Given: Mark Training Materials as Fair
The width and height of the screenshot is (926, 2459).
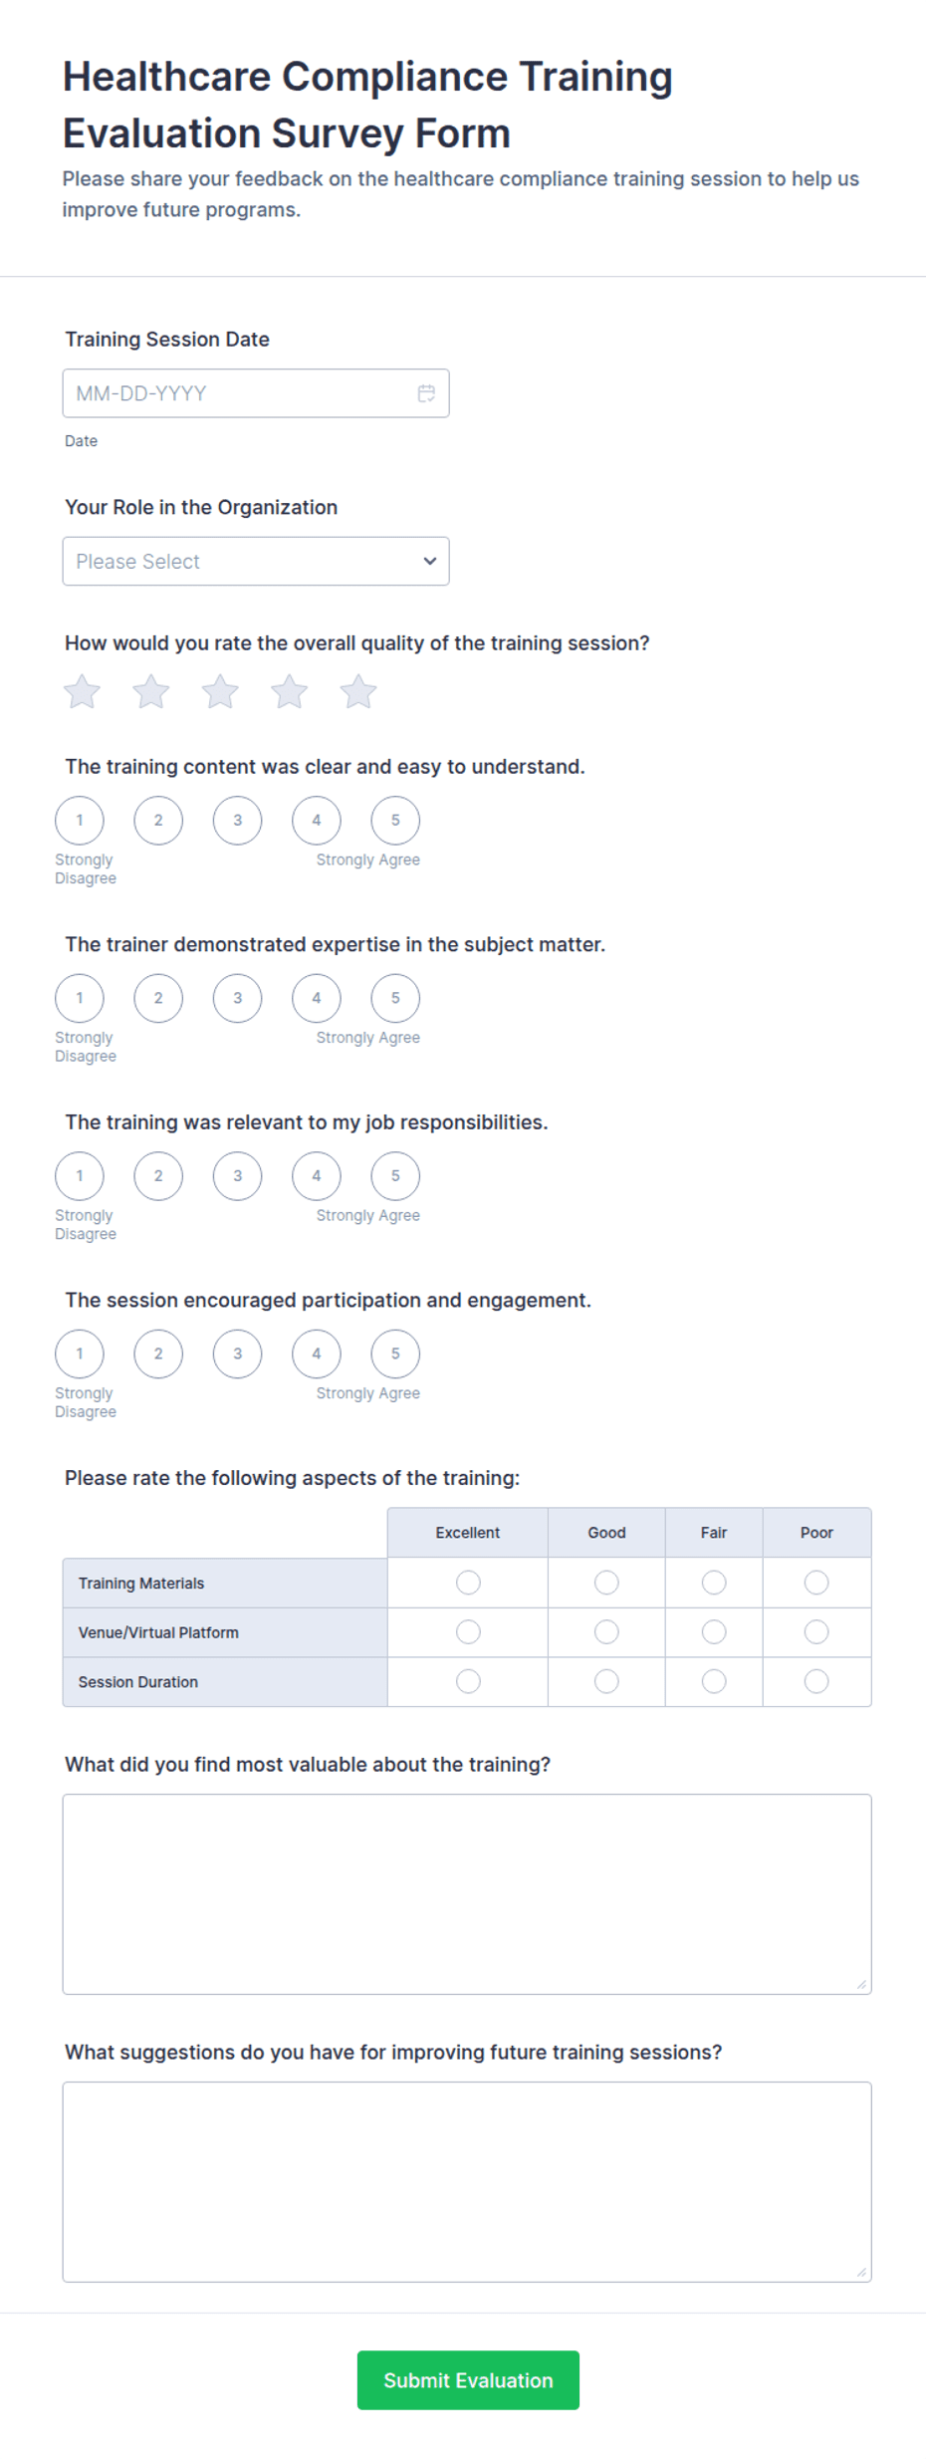Looking at the screenshot, I should pyautogui.click(x=714, y=1583).
